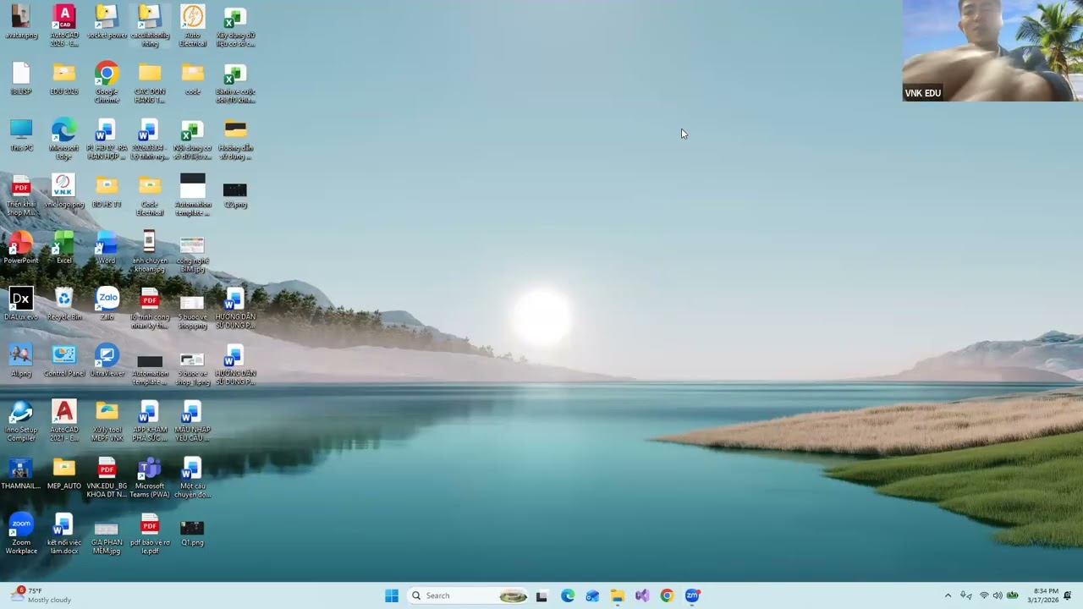Open the Huong dan su dung folder
Viewport: 1083px width, 609px height.
(235, 138)
